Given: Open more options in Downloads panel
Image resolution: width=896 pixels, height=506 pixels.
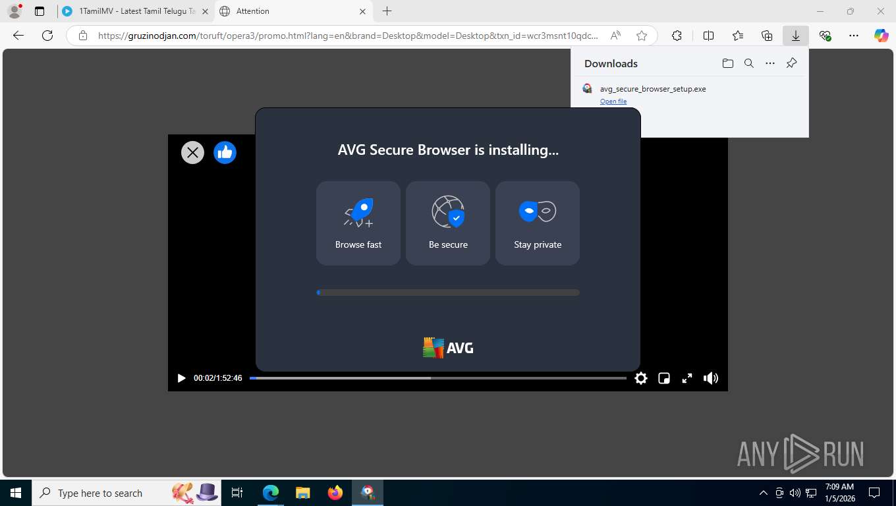Looking at the screenshot, I should coord(770,63).
